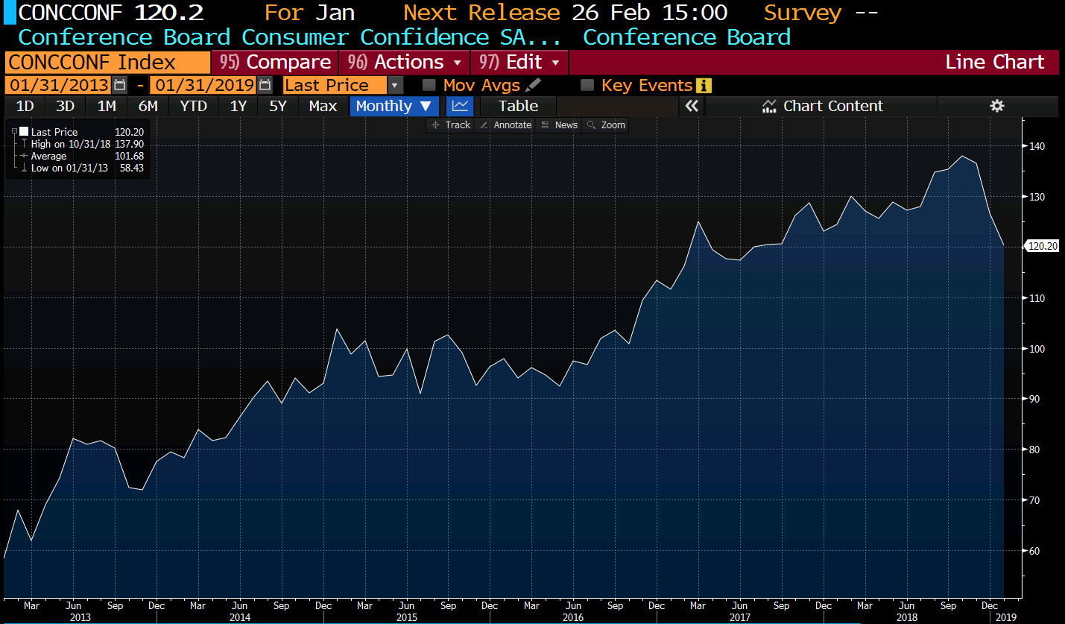Viewport: 1065px width, 624px height.
Task: Open Key Events info icon
Action: (704, 86)
